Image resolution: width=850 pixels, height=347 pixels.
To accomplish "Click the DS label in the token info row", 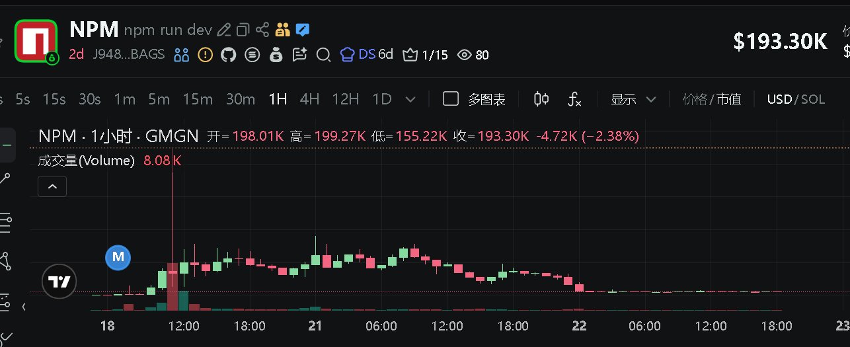I will point(367,54).
